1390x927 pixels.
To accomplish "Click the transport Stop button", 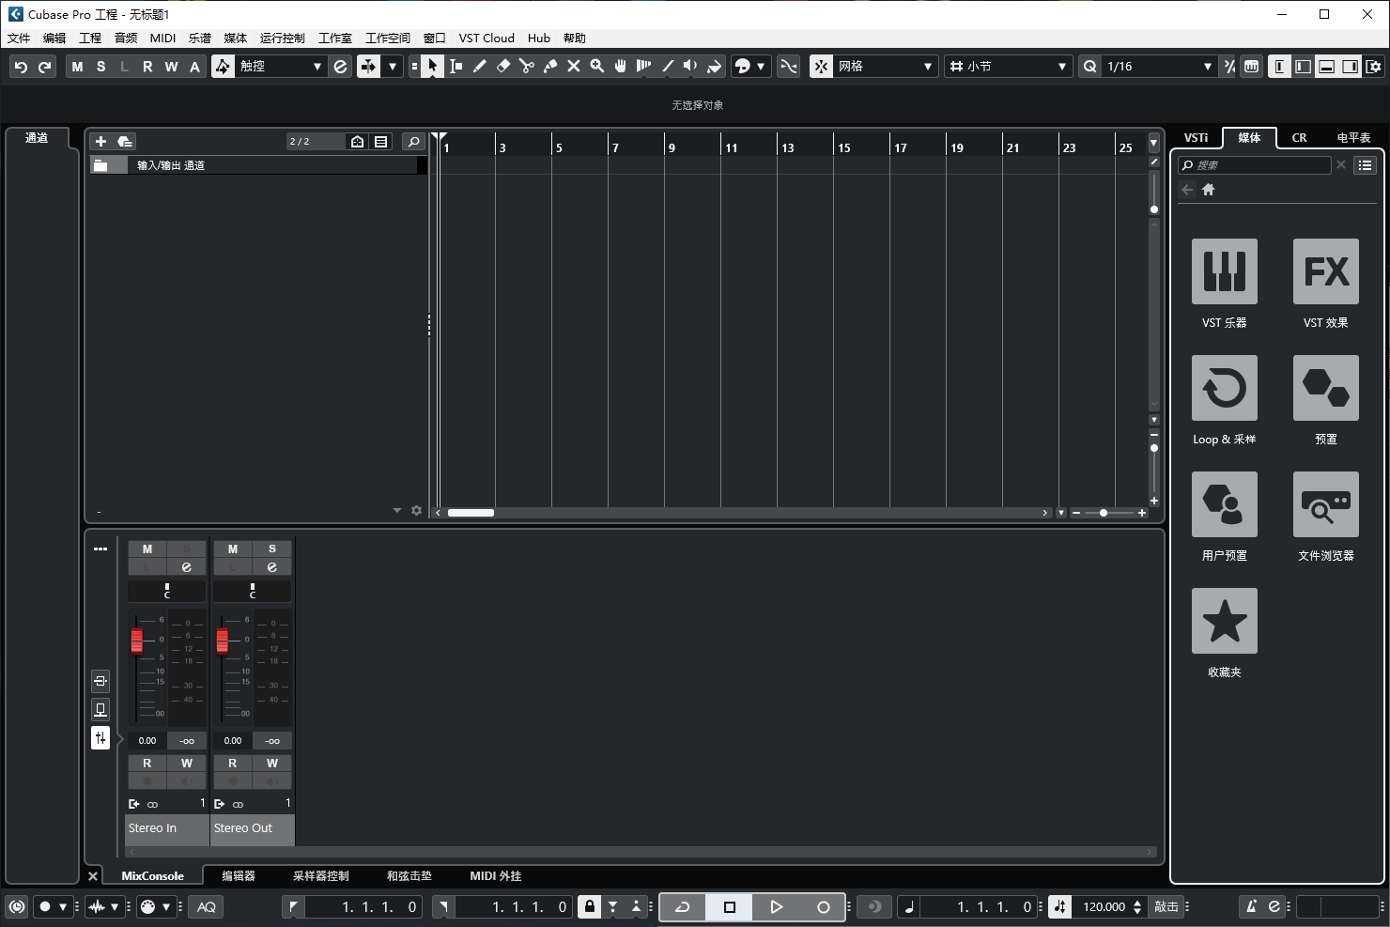I will [x=730, y=906].
